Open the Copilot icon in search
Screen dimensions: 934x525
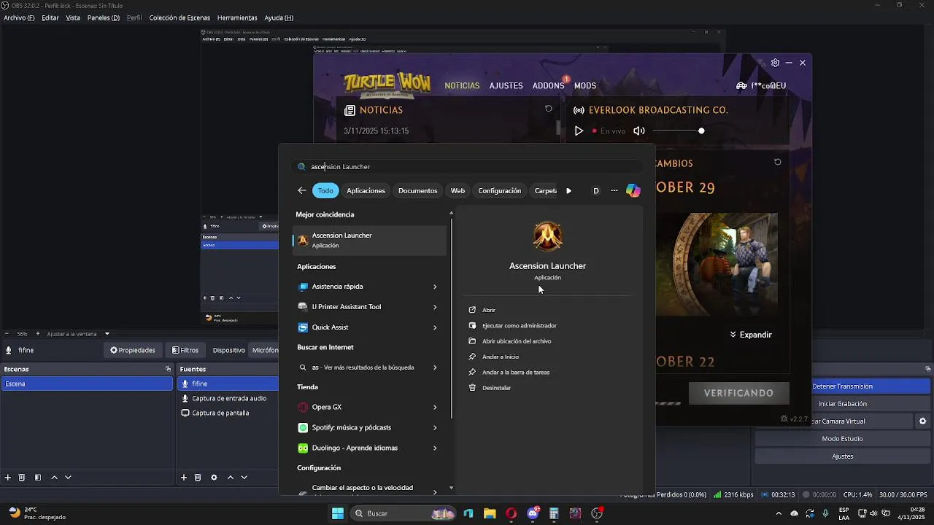coord(633,190)
